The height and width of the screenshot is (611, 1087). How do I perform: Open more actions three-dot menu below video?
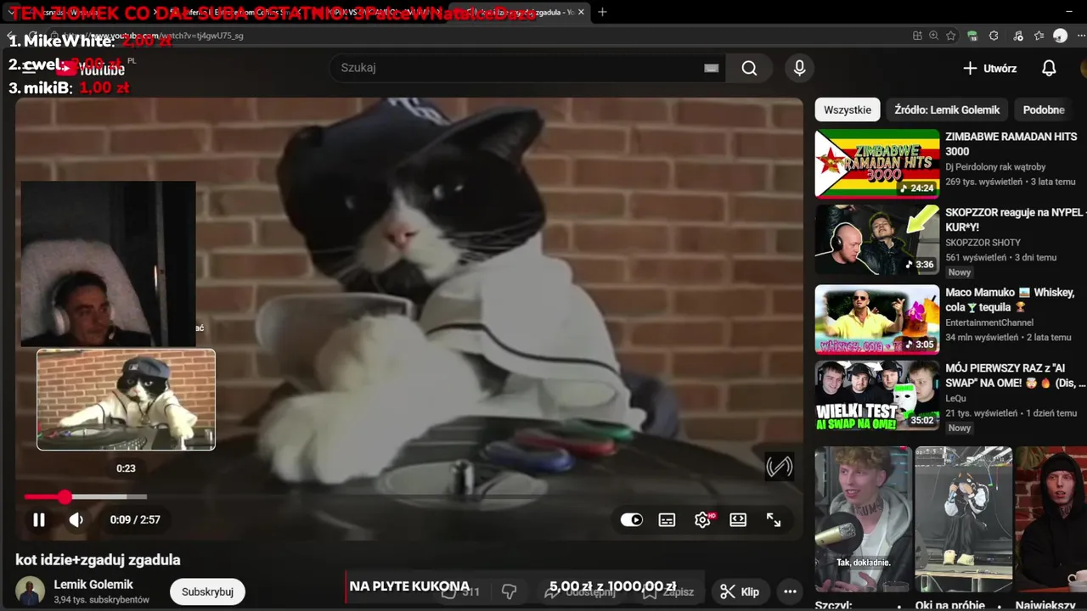tap(790, 591)
